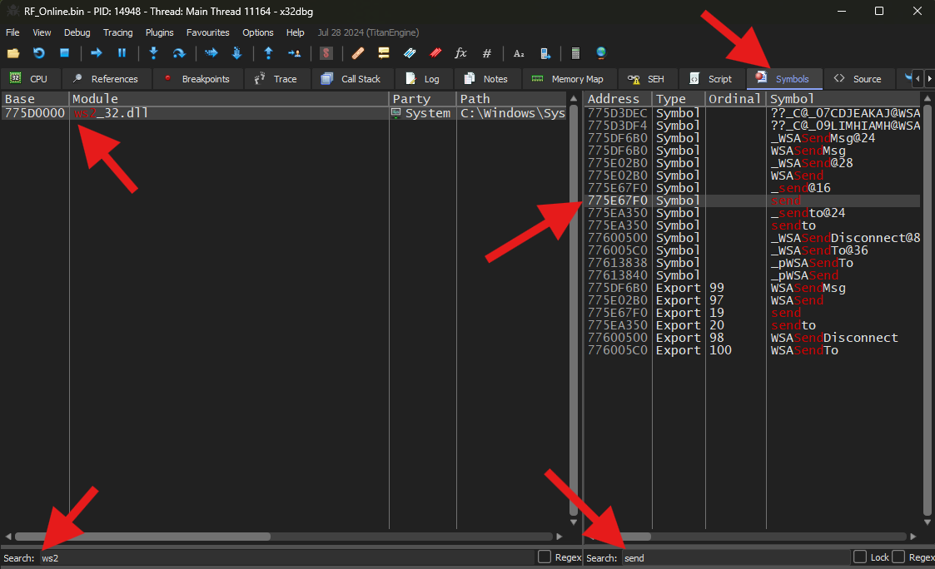Click the symbol Search input field

coord(736,557)
